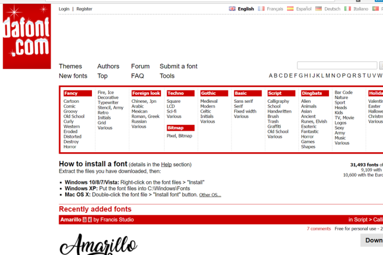Select Distorted font theme
Screen dimensions: 383x255
pos(73,137)
